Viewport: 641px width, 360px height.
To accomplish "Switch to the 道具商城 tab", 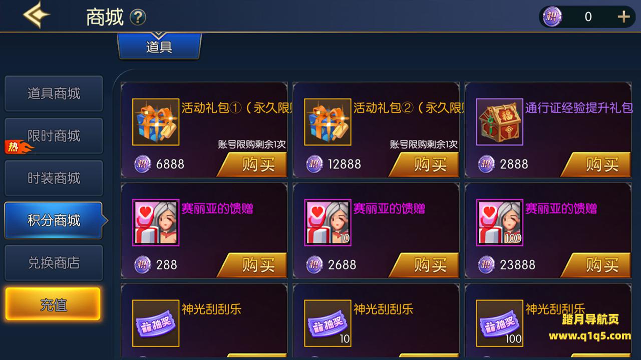I will pyautogui.click(x=54, y=93).
